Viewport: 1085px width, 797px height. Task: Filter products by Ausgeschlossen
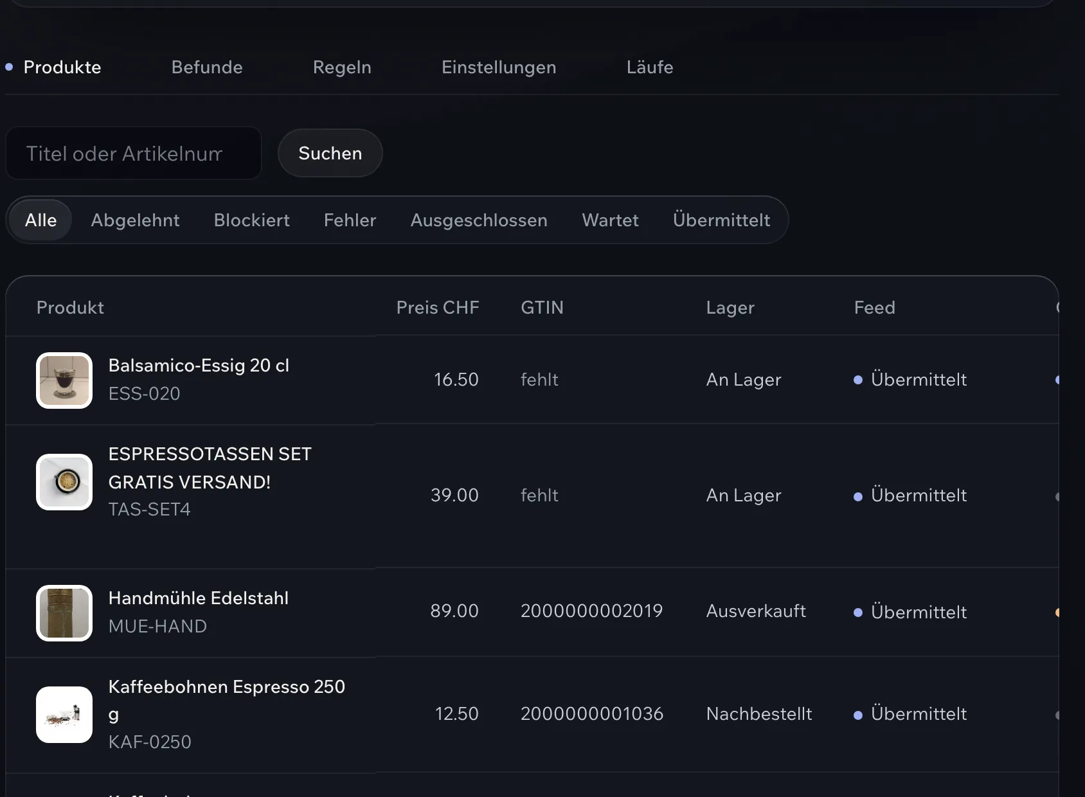(x=479, y=220)
